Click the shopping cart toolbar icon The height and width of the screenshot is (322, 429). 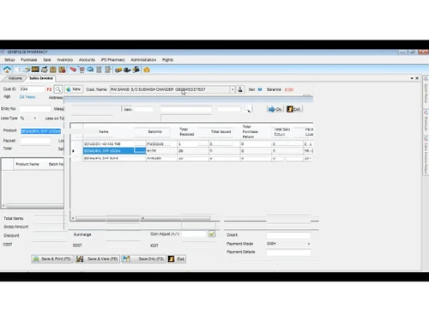82,70
